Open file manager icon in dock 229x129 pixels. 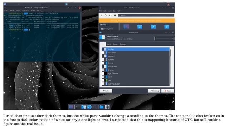coord(83,107)
